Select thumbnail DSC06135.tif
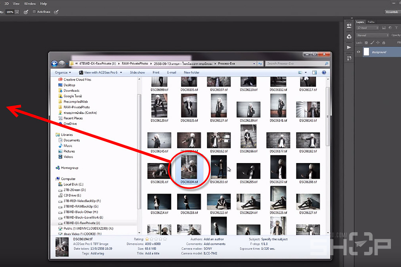This screenshot has height=267, width=401. (x=189, y=108)
